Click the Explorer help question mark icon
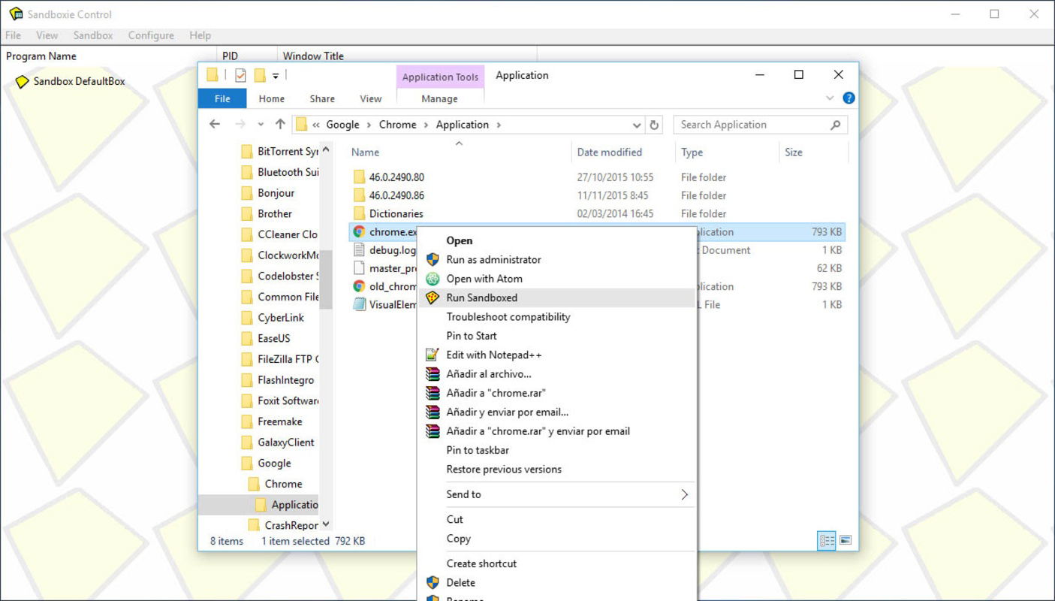Image resolution: width=1055 pixels, height=601 pixels. click(849, 98)
